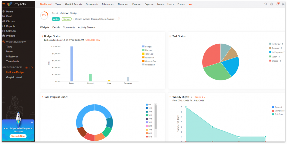The image size is (287, 144).
Task: Click the Upgrade Now button
Action: 18,136
